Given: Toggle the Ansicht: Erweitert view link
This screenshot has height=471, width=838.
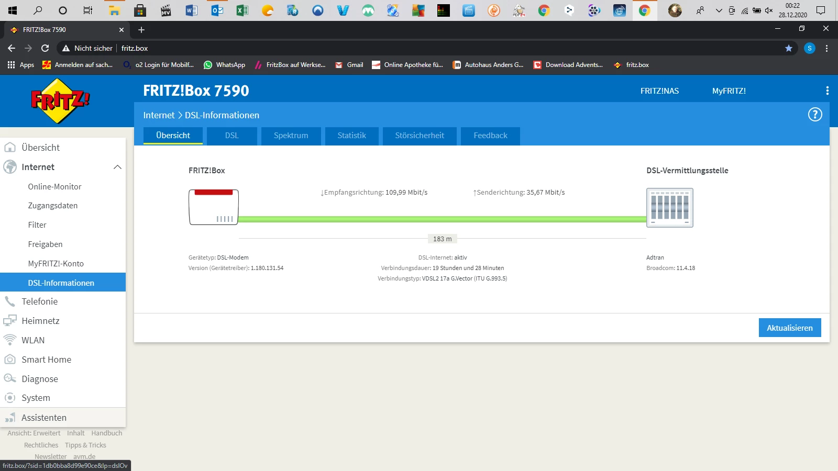Looking at the screenshot, I should [34, 433].
